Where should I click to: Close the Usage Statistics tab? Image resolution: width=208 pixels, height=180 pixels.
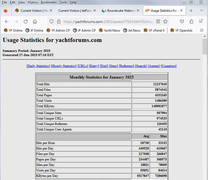pyautogui.click(x=181, y=10)
